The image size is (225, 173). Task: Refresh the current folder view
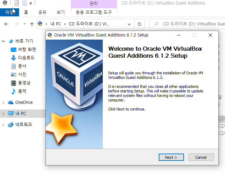point(139,24)
